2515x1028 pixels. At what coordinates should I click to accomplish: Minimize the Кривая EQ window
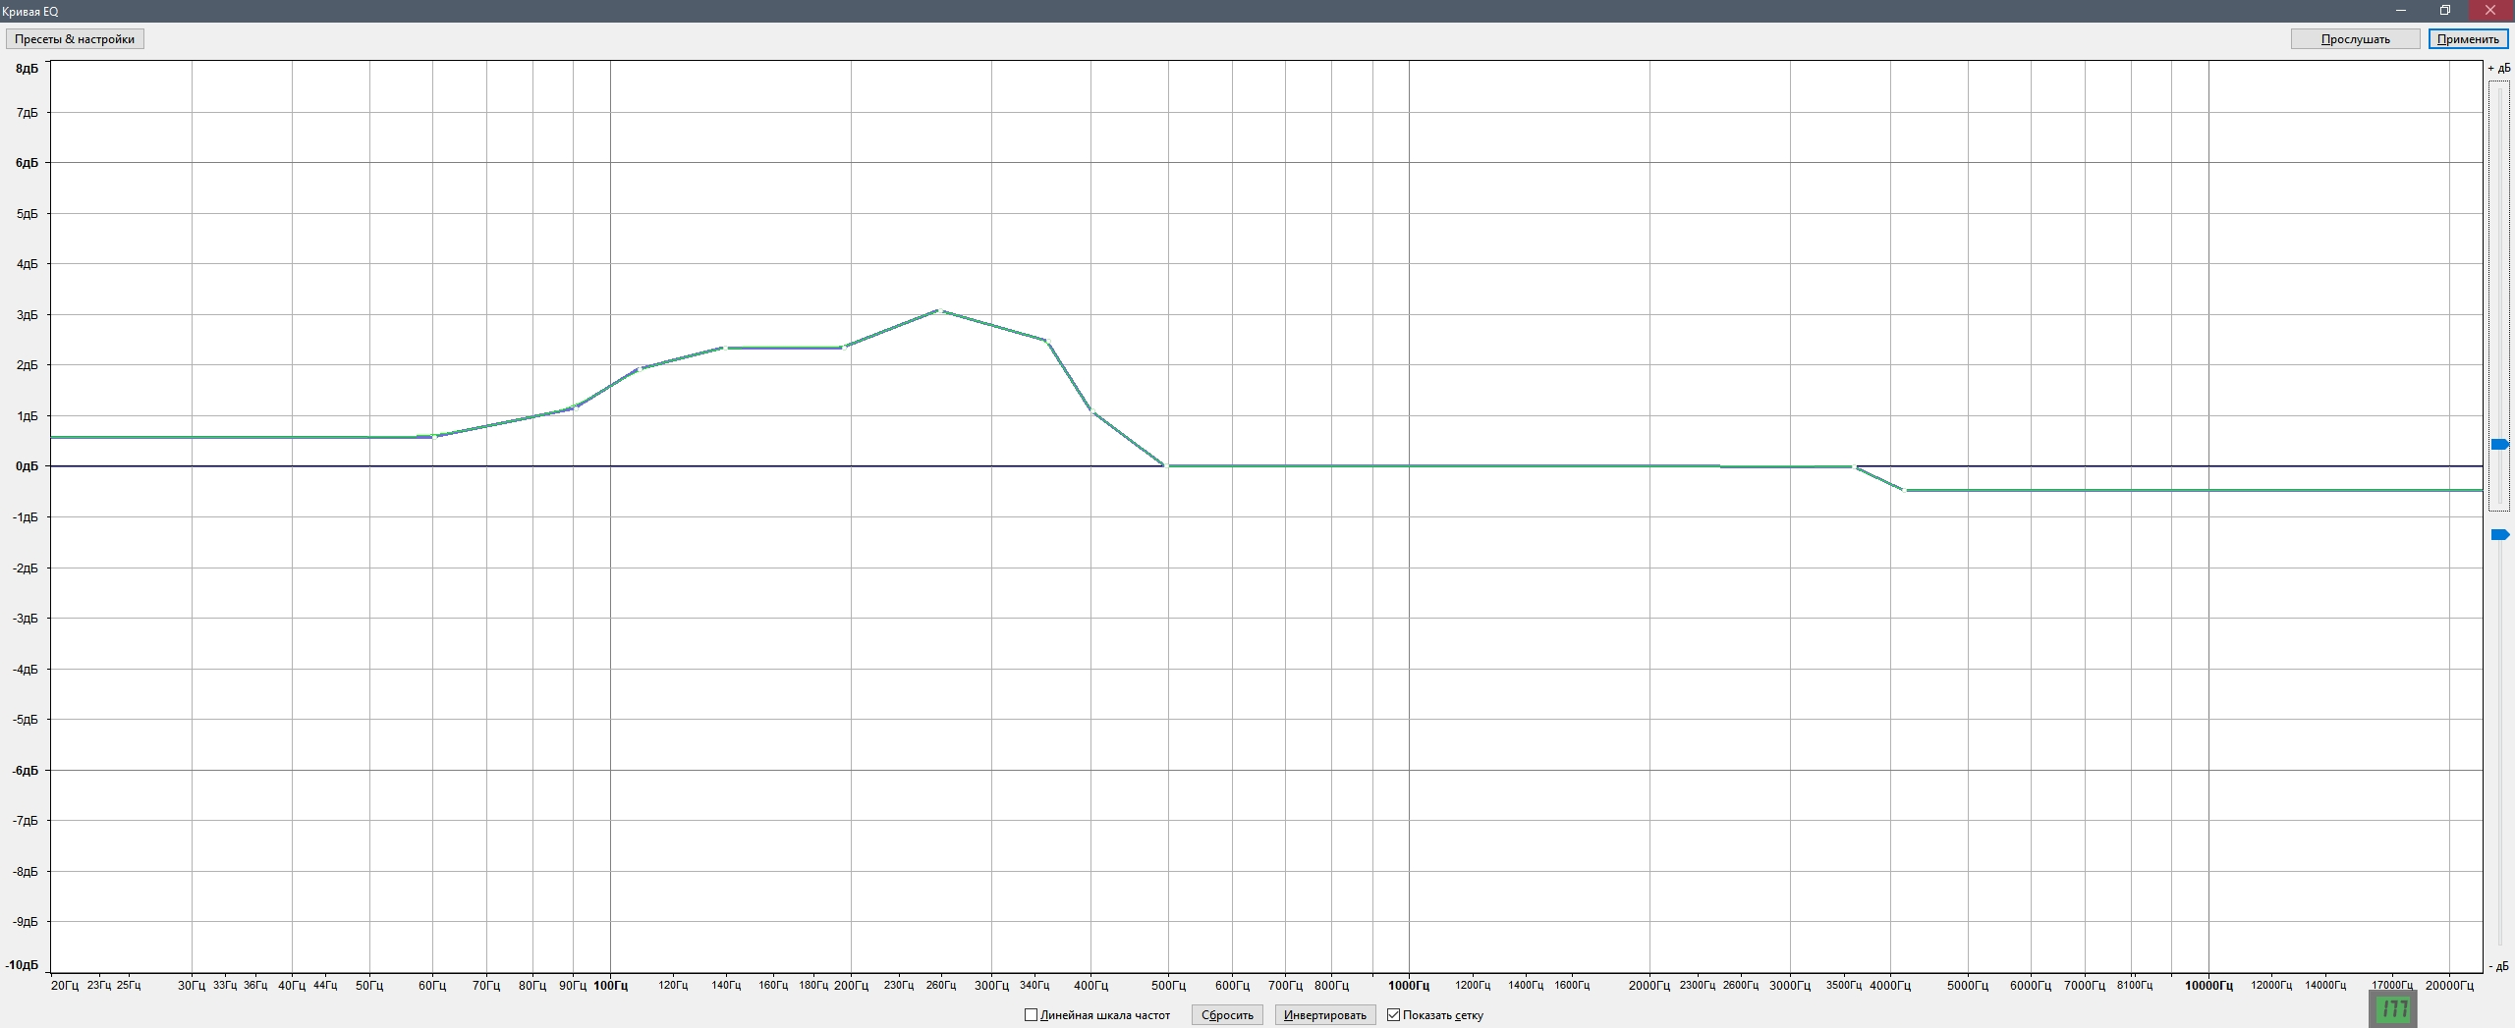click(x=2399, y=11)
